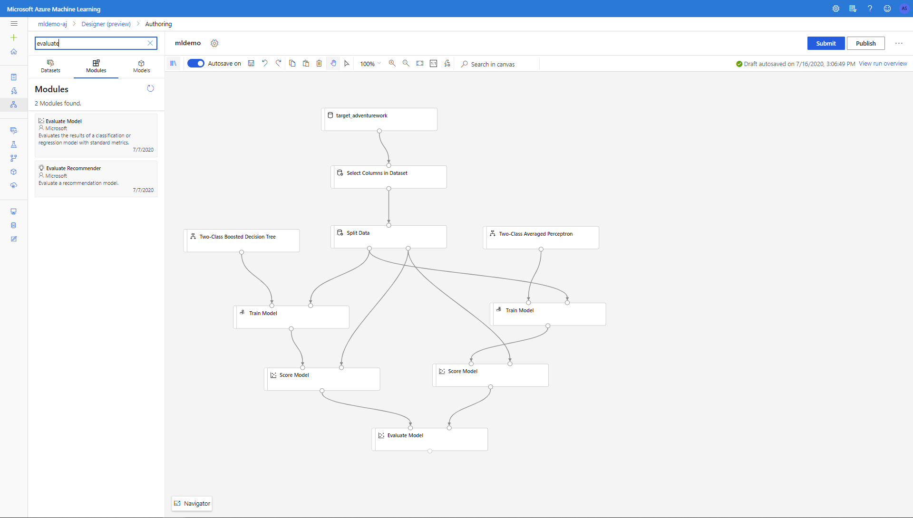Screen dimensions: 913x518
Task: Open the 100% zoom level dropdown
Action: click(x=370, y=64)
